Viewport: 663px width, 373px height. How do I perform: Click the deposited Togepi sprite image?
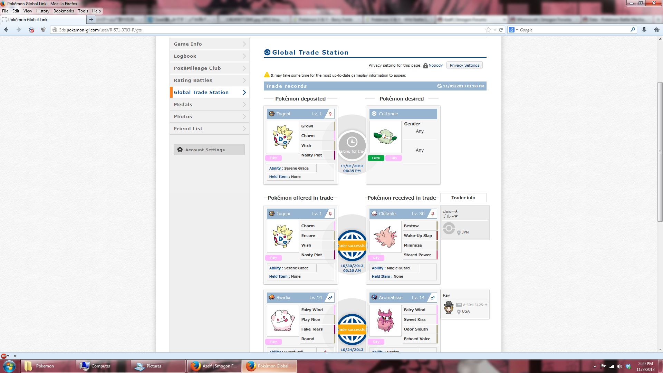point(283,137)
